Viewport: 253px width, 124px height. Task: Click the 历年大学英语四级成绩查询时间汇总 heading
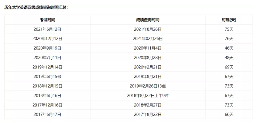[x=36, y=7]
